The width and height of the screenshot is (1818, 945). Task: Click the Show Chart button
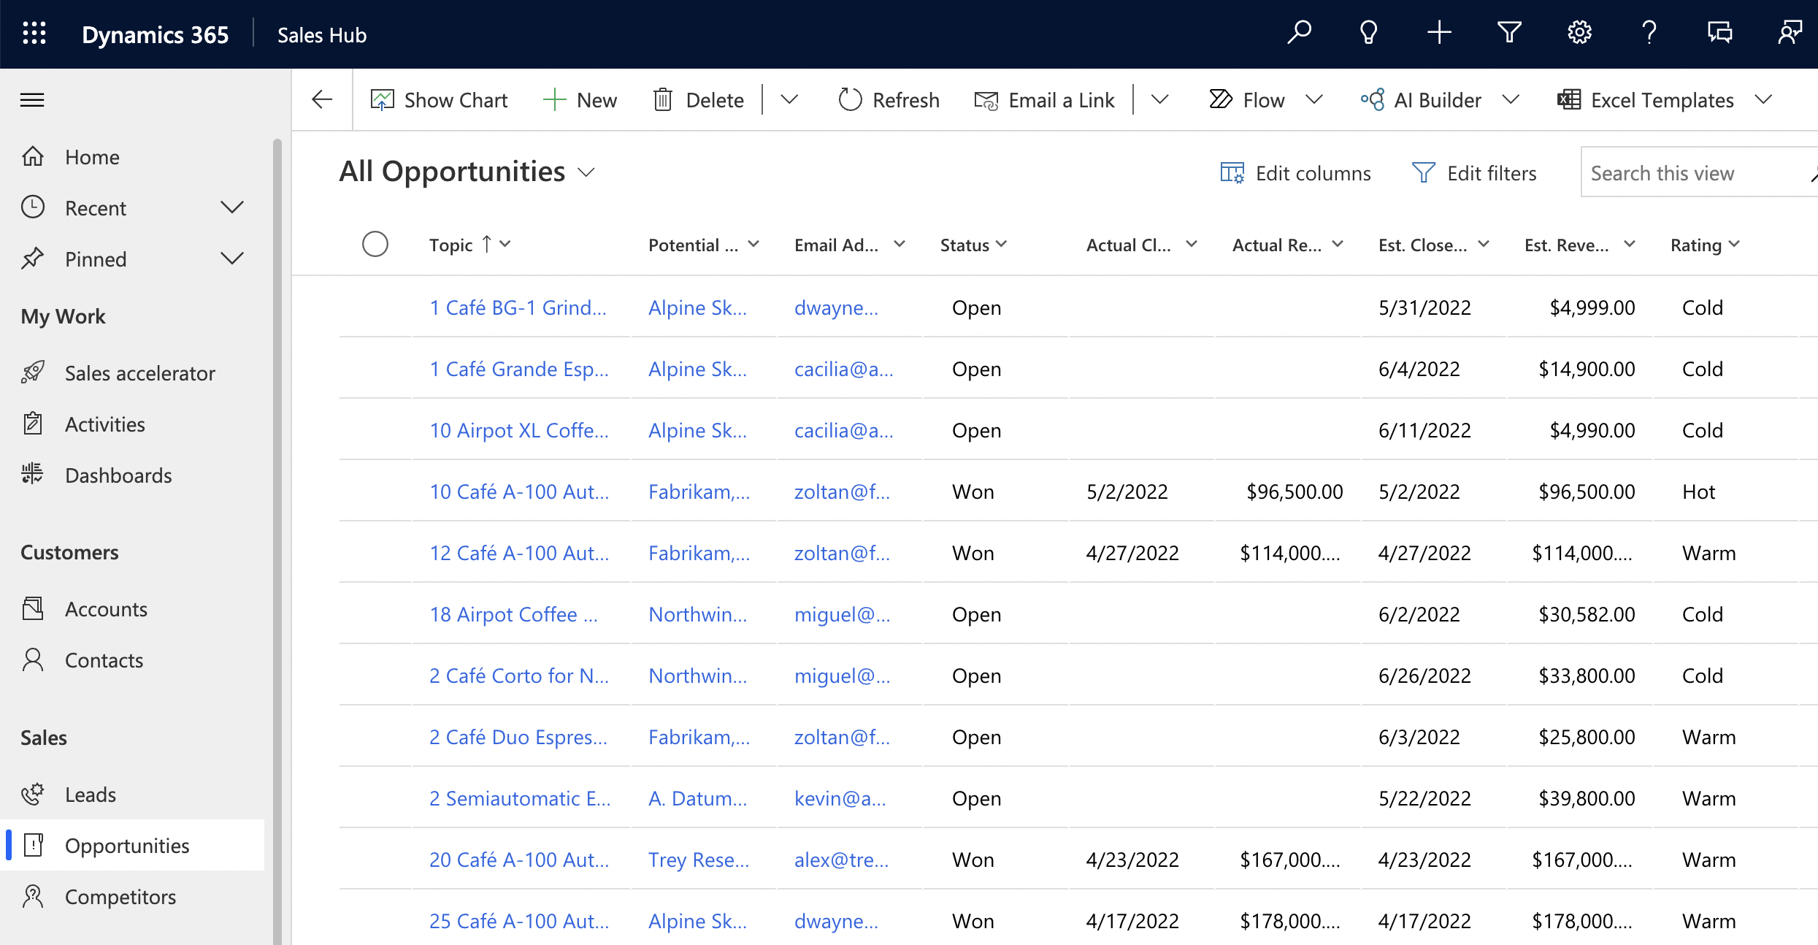click(x=439, y=100)
